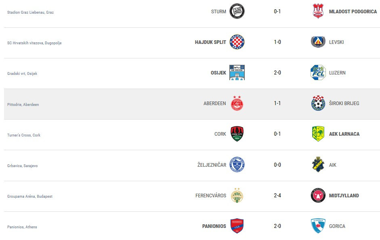The width and height of the screenshot is (380, 240).
Task: Click the Mladost Podgorica club crest
Action: point(318,11)
